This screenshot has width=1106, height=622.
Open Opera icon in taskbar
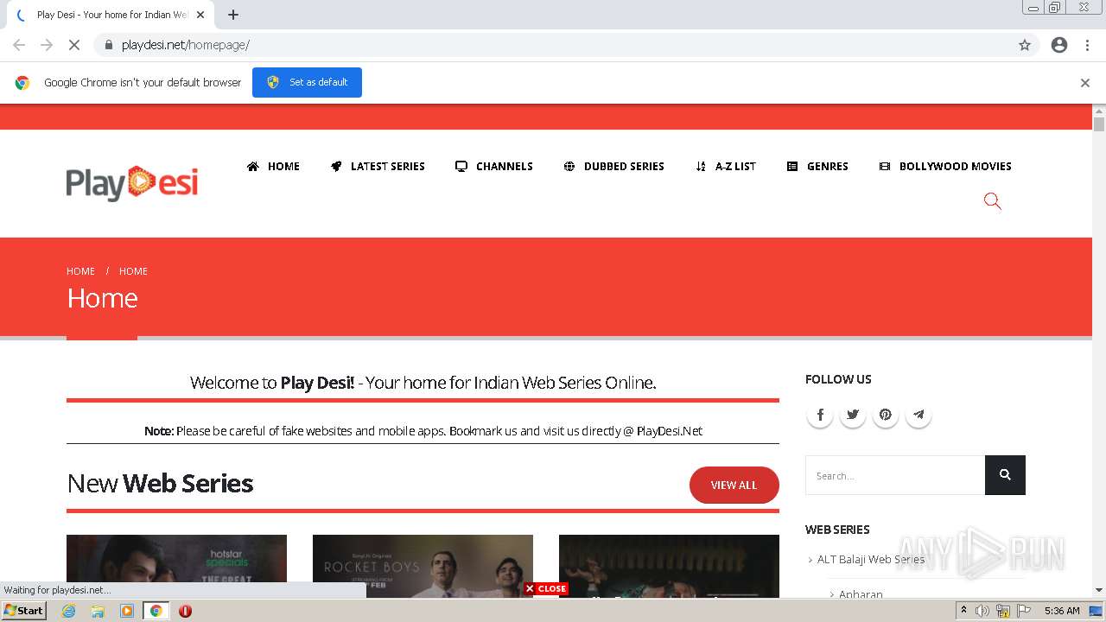point(185,611)
